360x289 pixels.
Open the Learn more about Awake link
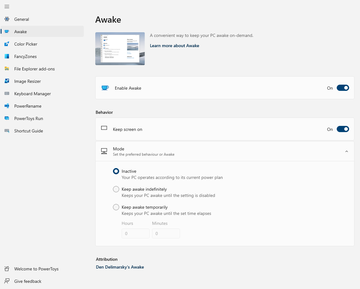pos(174,46)
